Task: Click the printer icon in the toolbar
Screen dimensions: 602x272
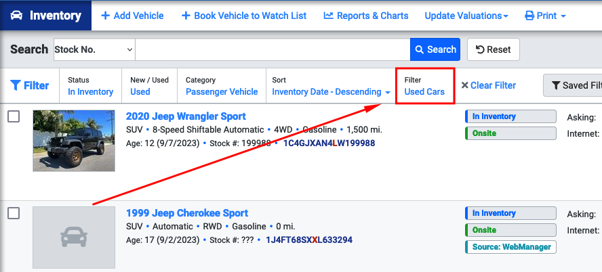Action: tap(529, 16)
